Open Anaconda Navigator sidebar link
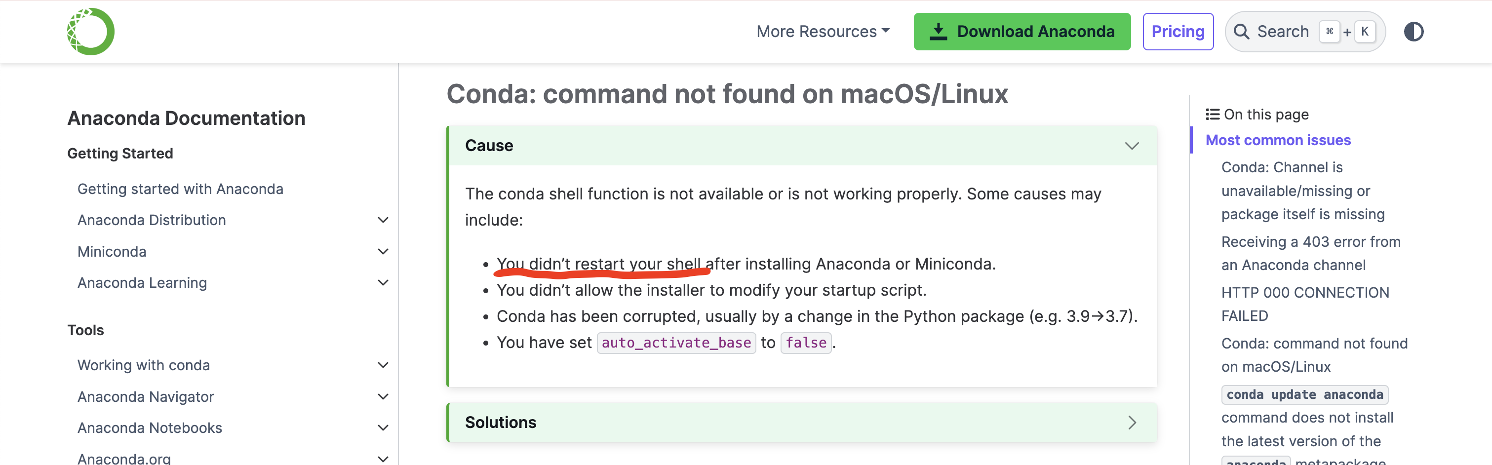Screen dimensions: 1492x465 [145, 397]
